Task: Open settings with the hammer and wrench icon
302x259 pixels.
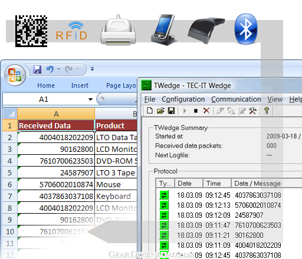Action: 252,111
